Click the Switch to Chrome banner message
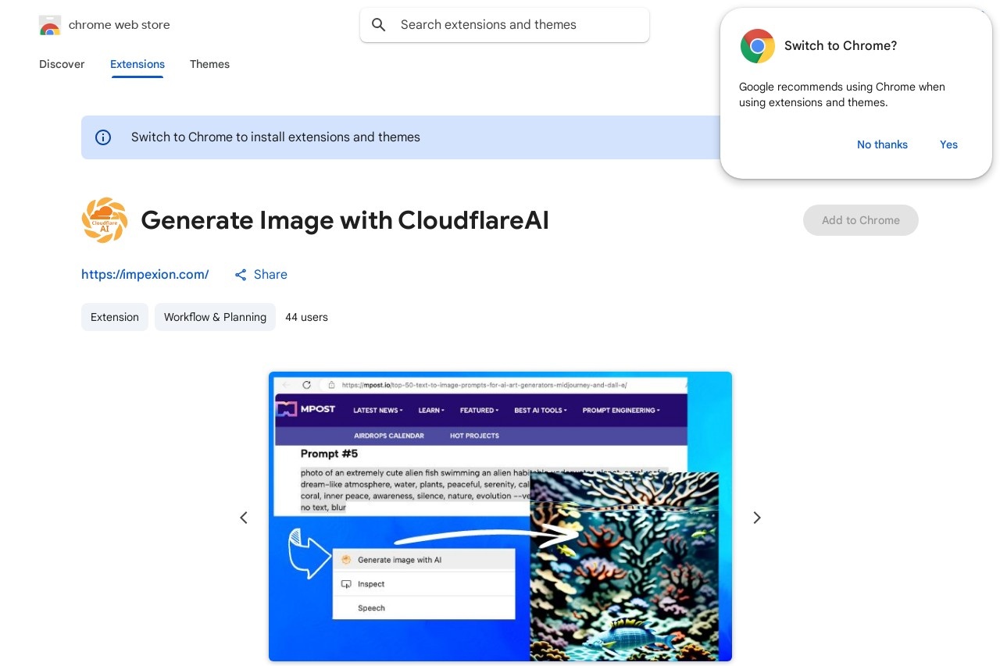The image size is (1000, 666). tap(276, 137)
